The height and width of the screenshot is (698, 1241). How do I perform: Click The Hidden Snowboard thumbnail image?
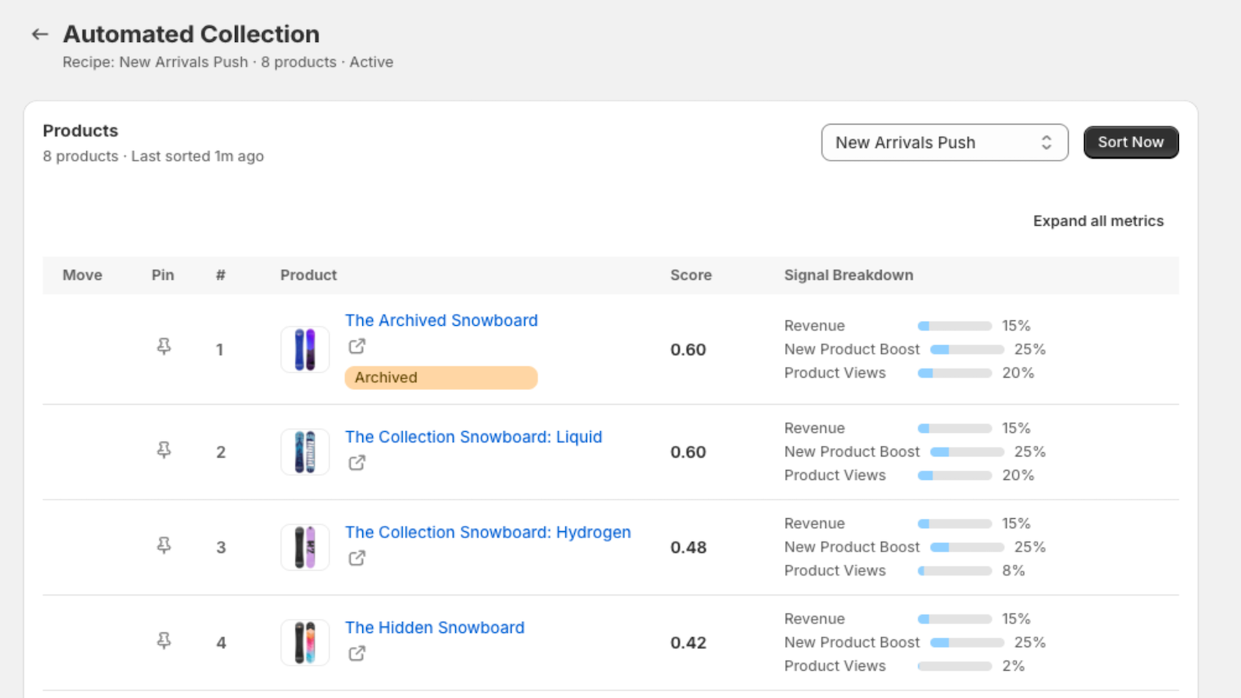click(x=305, y=642)
